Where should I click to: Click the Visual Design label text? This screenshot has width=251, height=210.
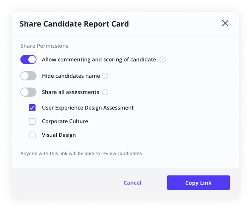pos(59,135)
